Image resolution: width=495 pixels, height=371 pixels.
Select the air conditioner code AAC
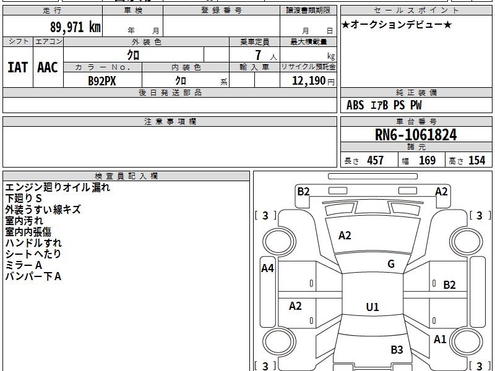point(48,67)
